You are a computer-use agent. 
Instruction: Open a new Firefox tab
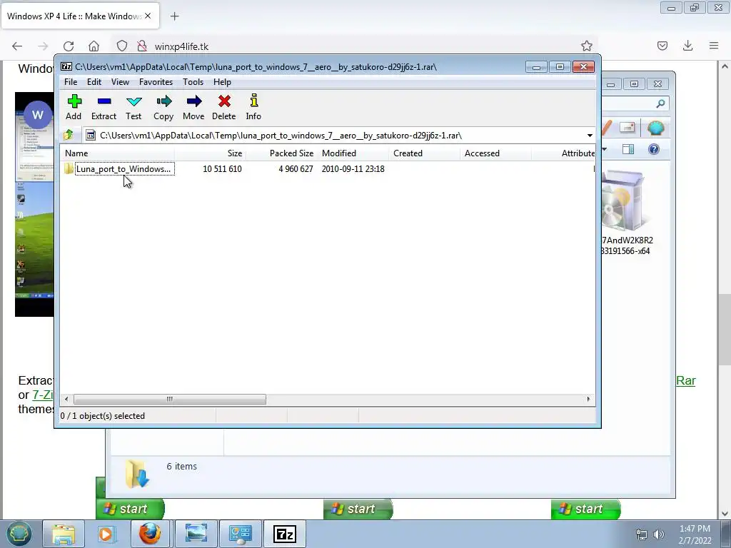pos(174,16)
